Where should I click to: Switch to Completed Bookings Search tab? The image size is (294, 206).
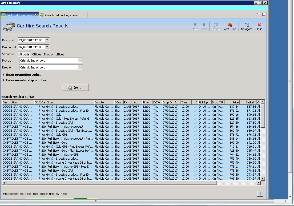(63, 15)
